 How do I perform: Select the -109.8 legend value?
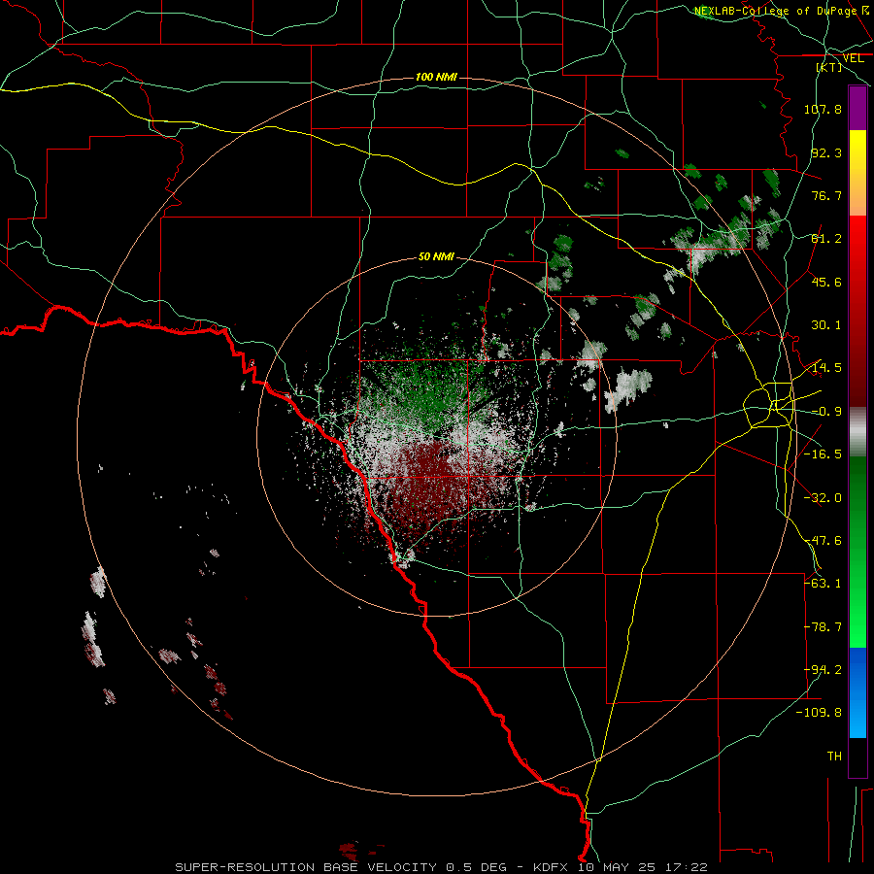click(819, 713)
